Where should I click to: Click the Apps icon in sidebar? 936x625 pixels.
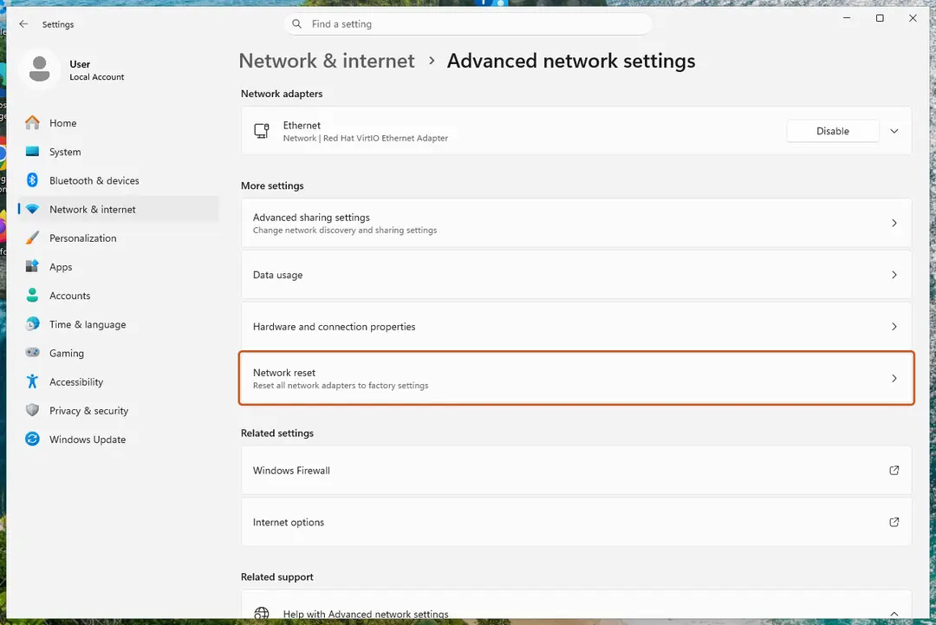[x=32, y=266]
